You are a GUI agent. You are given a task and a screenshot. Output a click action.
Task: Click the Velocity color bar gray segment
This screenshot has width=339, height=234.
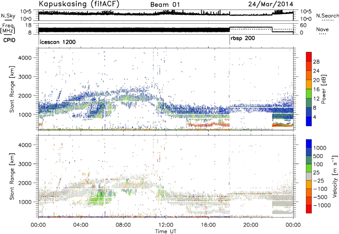(309, 176)
